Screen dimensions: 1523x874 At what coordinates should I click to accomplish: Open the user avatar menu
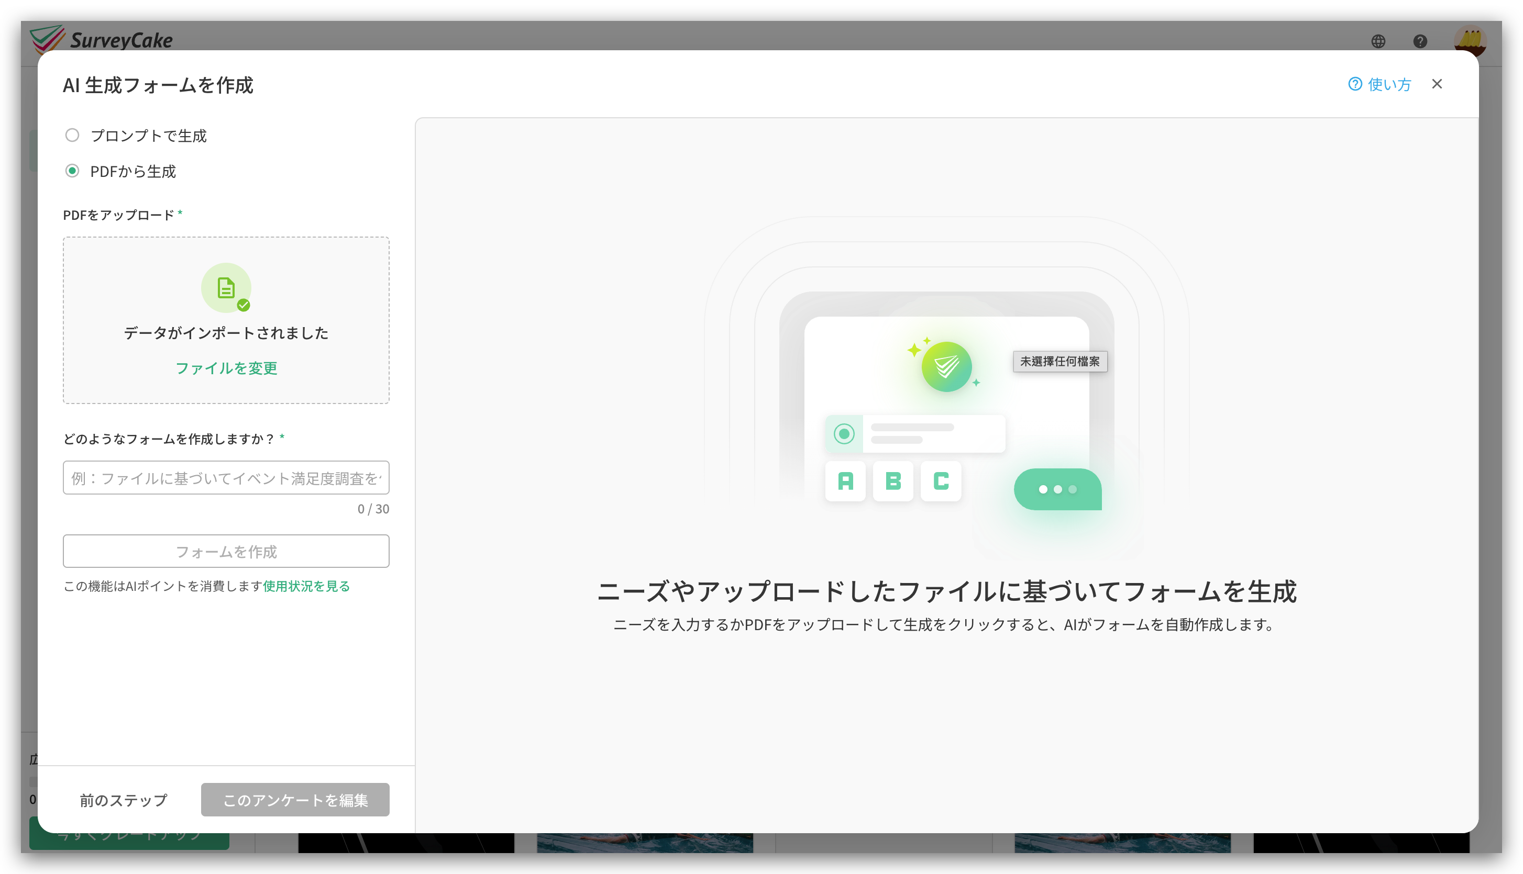[1470, 41]
